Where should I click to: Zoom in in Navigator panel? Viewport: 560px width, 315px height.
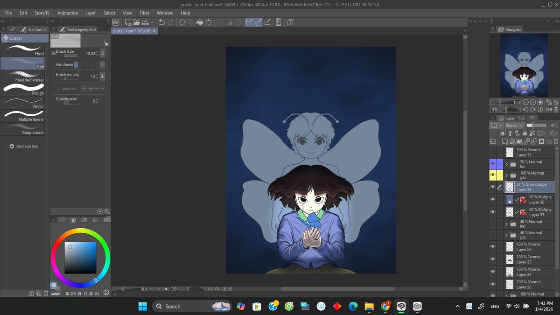[533, 102]
